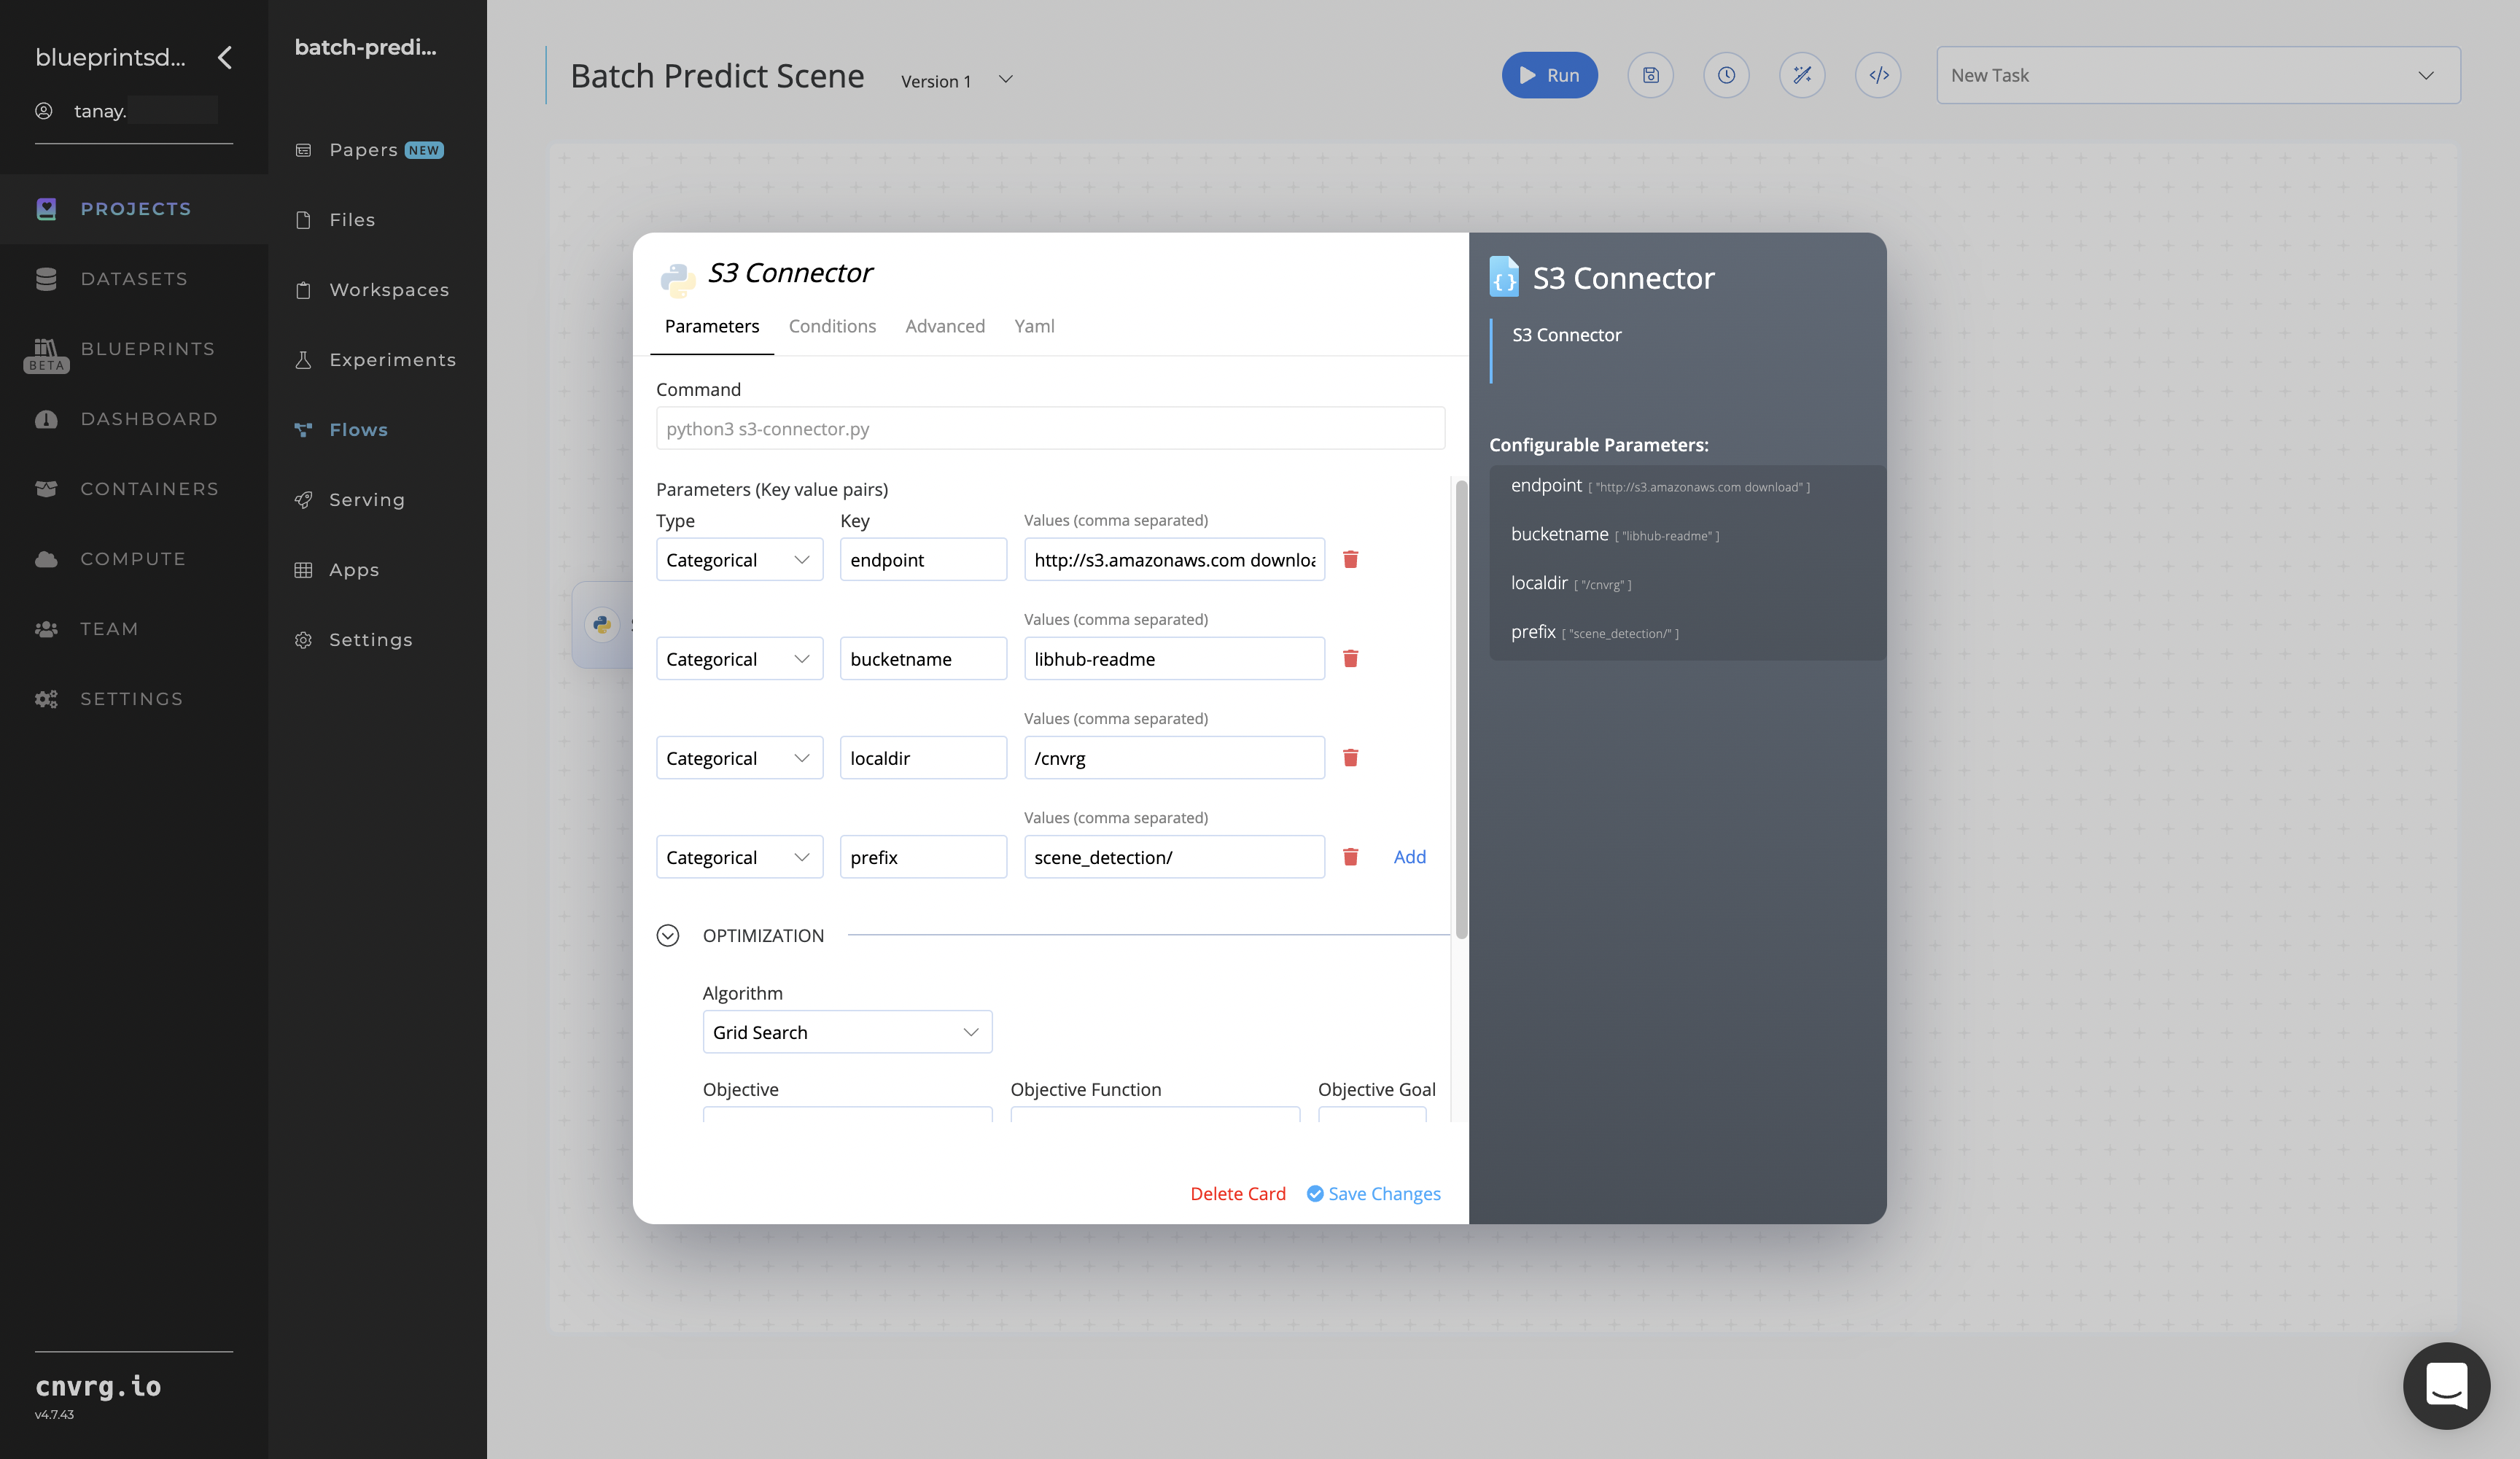This screenshot has width=2520, height=1459.
Task: Toggle visibility of Flows section in sidebar
Action: 358,427
